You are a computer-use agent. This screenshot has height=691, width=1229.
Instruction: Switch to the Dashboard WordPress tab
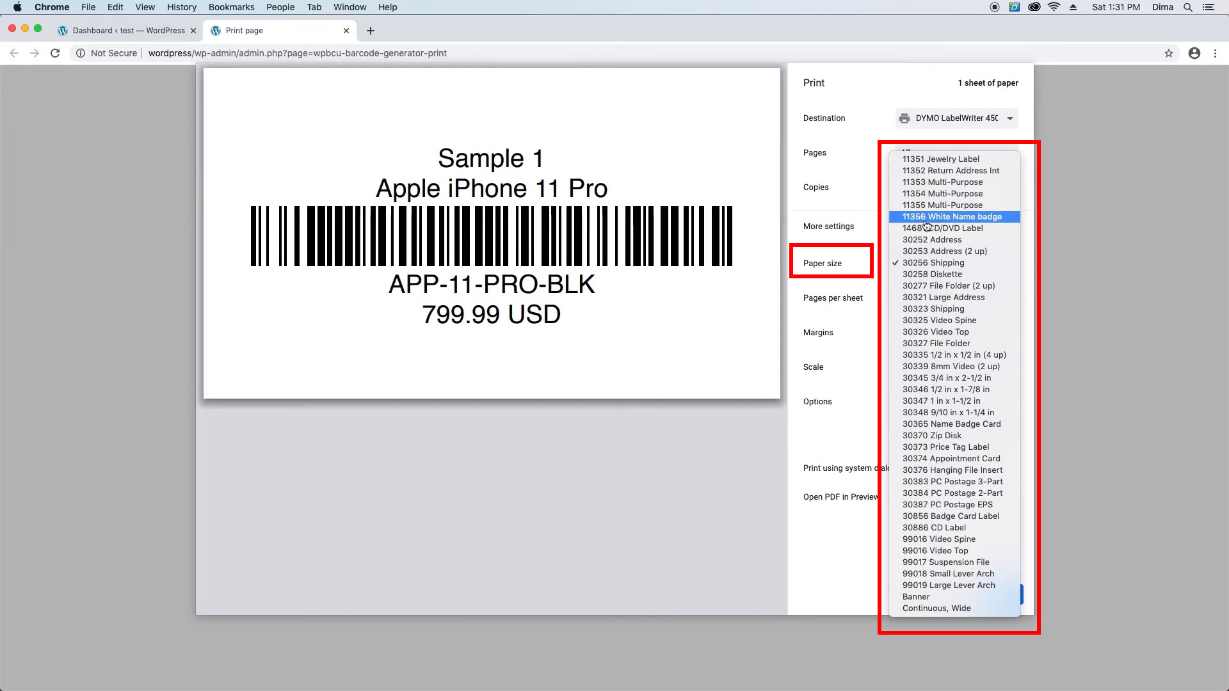pyautogui.click(x=128, y=31)
